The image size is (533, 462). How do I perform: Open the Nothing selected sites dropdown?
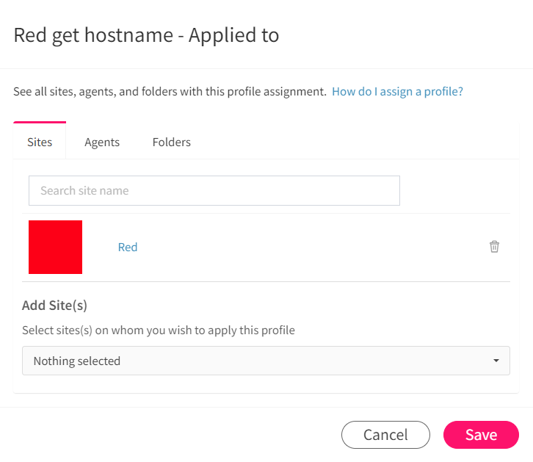266,361
